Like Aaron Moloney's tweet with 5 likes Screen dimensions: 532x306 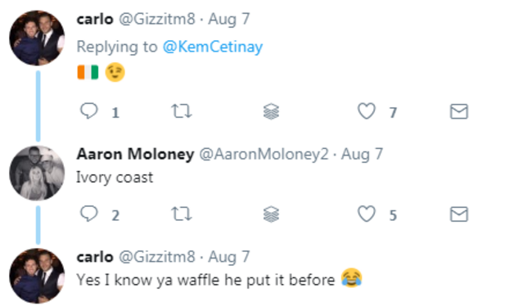tap(367, 214)
